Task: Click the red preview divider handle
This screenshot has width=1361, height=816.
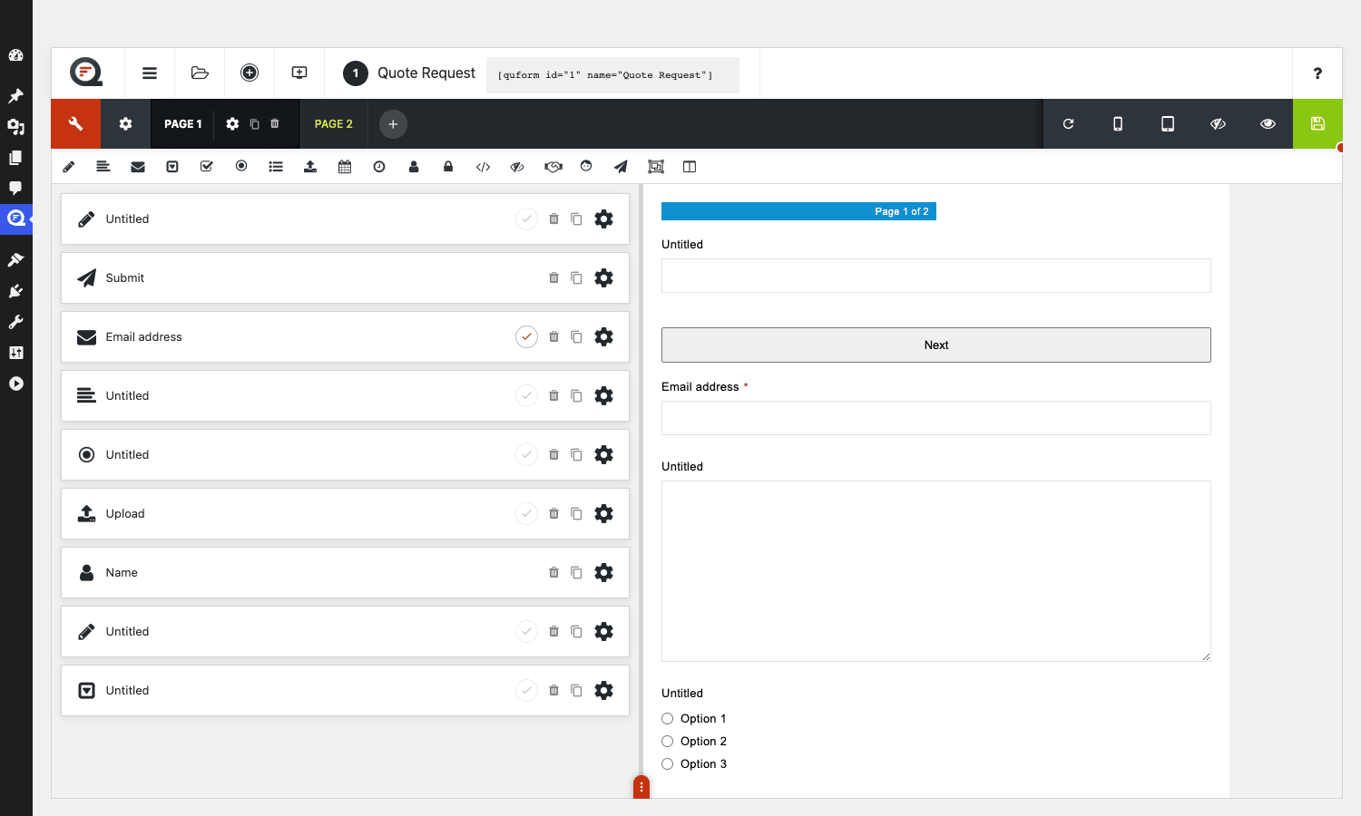Action: click(x=641, y=787)
